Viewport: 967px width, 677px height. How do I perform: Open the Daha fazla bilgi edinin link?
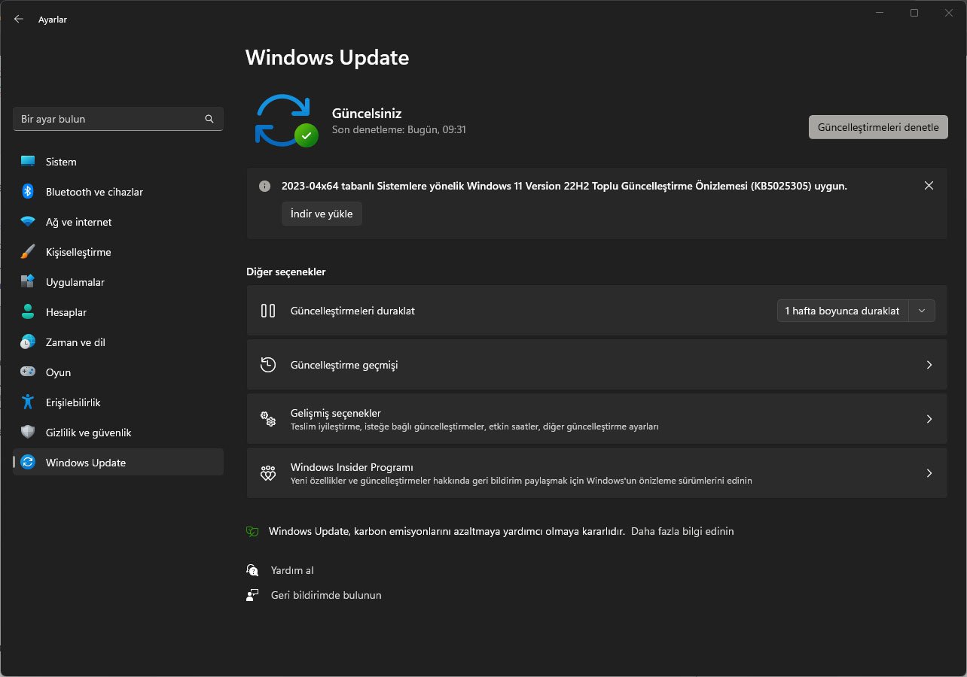pyautogui.click(x=682, y=531)
